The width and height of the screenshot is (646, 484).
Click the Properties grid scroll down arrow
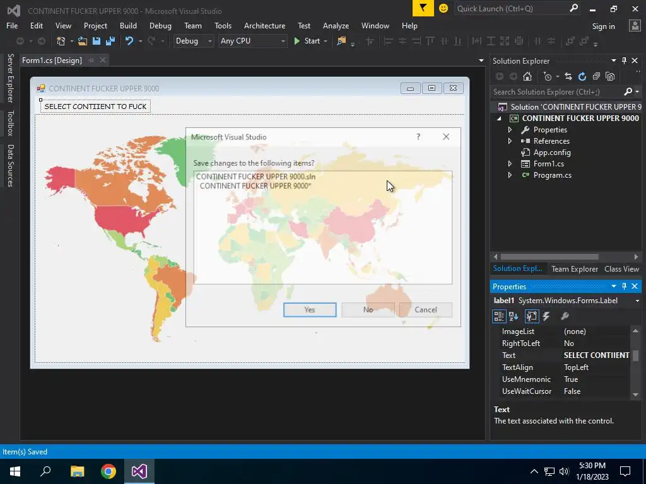(x=635, y=395)
